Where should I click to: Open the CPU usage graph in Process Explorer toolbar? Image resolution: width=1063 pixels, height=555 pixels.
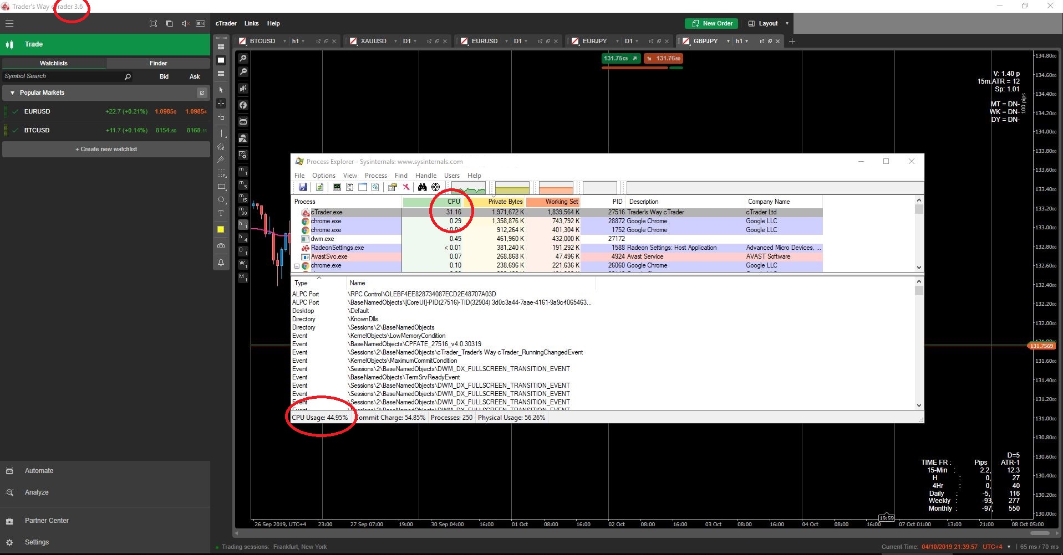[x=469, y=187]
